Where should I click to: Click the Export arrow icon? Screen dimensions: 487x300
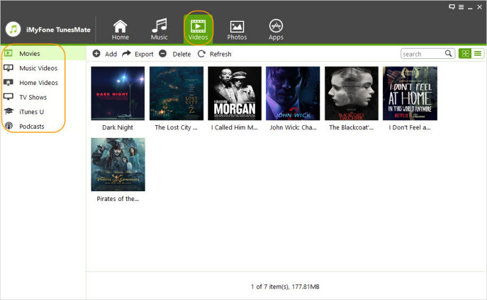point(127,53)
